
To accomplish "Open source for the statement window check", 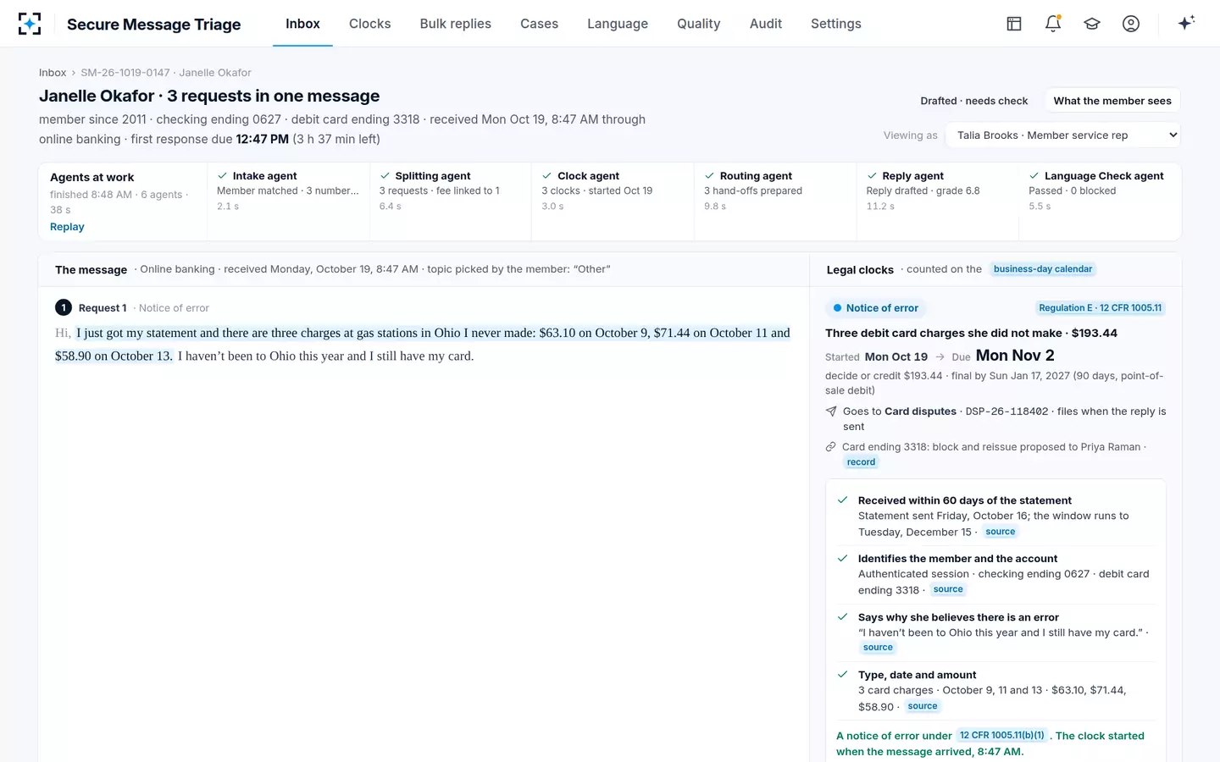I will (x=1001, y=532).
